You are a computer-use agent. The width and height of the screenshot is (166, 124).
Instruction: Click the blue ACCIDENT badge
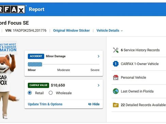pyautogui.click(x=36, y=56)
